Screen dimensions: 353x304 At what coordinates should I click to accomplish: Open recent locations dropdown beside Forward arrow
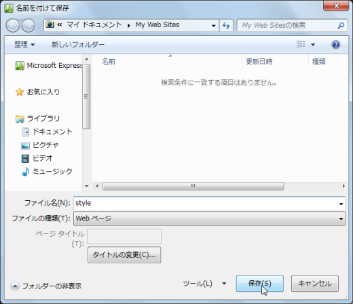(39, 26)
